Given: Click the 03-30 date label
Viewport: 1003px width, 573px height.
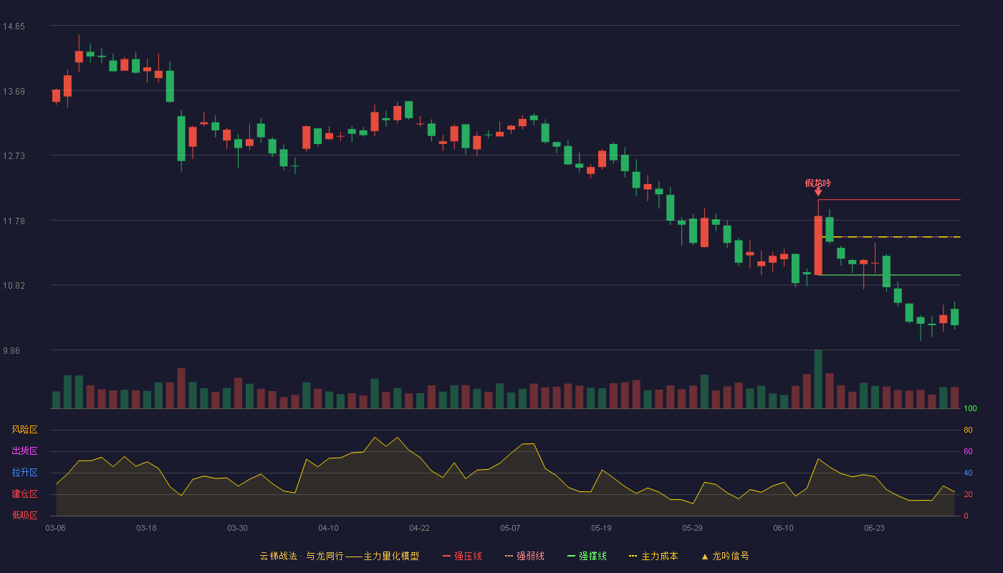Looking at the screenshot, I should click(x=237, y=528).
